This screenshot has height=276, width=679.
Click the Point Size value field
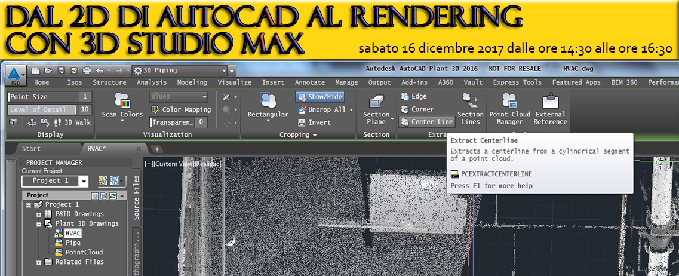(85, 97)
